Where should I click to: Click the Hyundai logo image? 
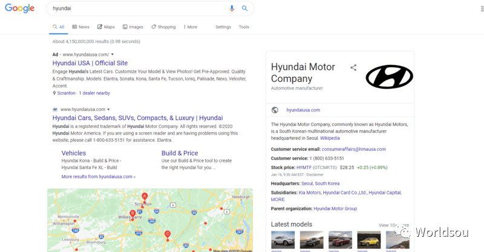389,77
